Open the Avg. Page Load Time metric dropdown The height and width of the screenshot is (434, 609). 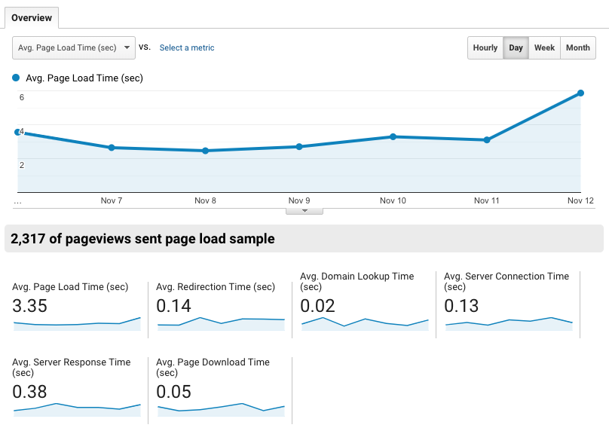73,47
